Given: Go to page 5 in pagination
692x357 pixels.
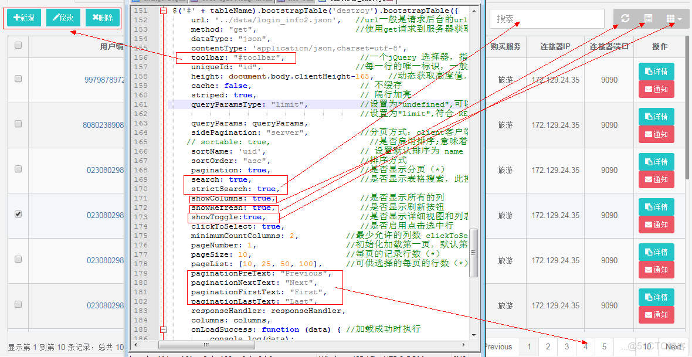Looking at the screenshot, I should click(x=605, y=346).
